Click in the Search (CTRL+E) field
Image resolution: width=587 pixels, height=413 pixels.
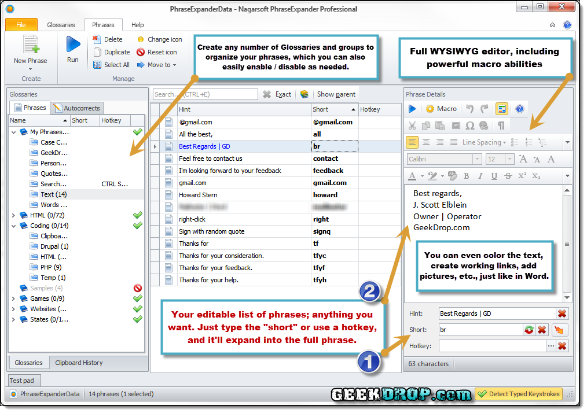[x=206, y=94]
